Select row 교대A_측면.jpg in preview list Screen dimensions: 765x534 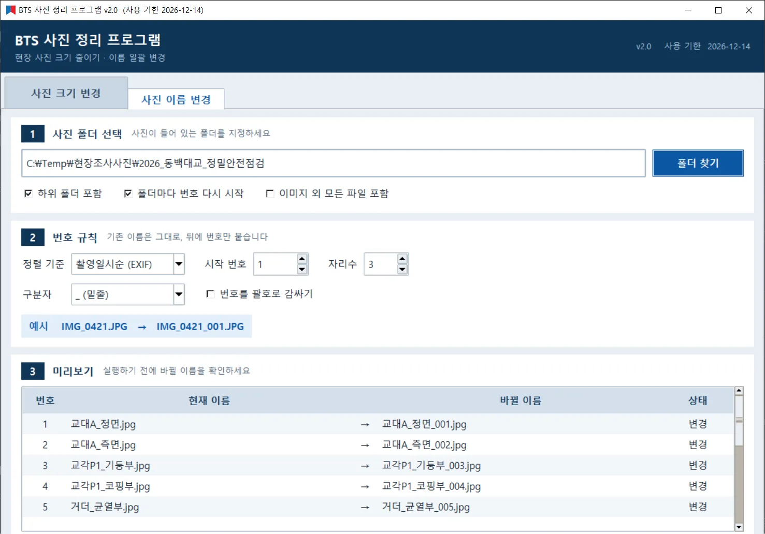pyautogui.click(x=378, y=444)
